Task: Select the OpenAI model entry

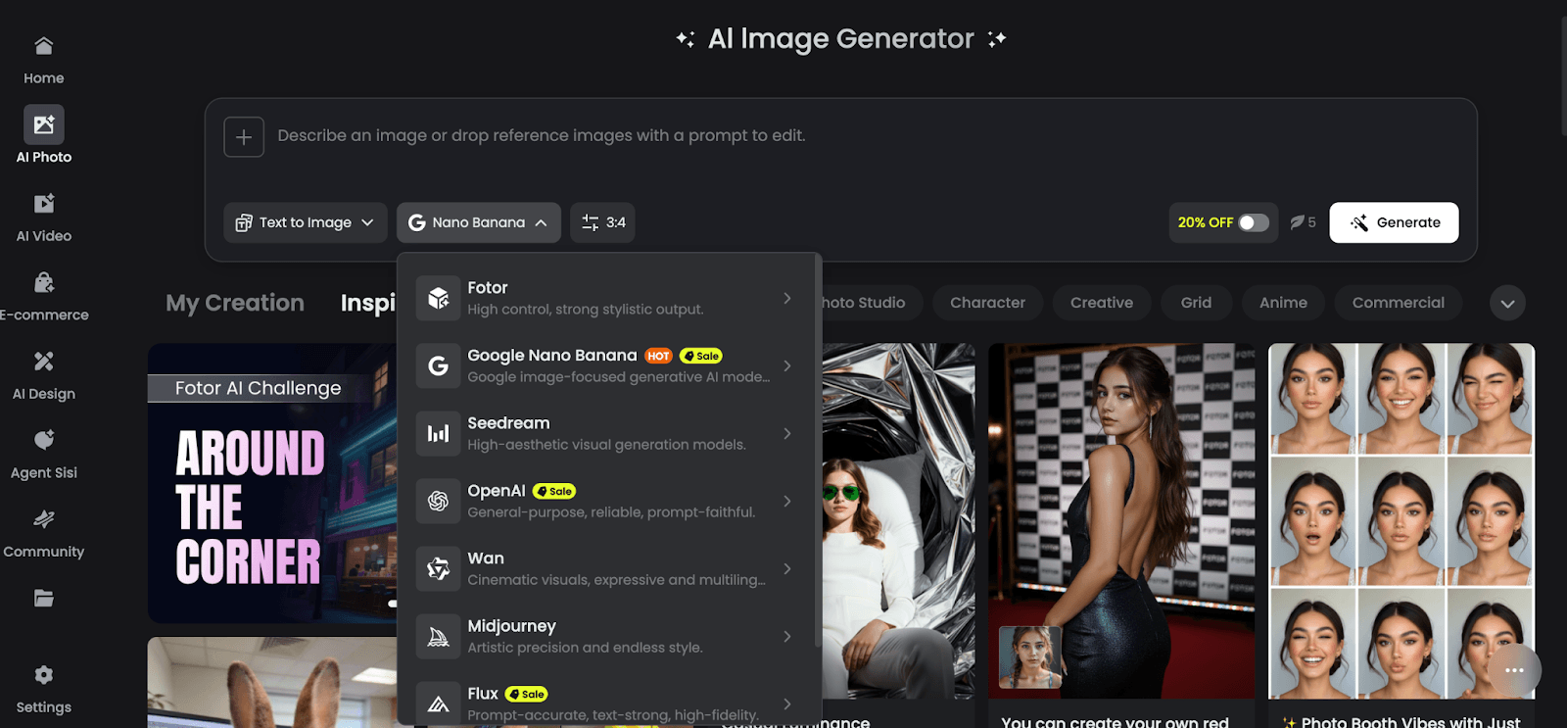Action: pyautogui.click(x=607, y=501)
